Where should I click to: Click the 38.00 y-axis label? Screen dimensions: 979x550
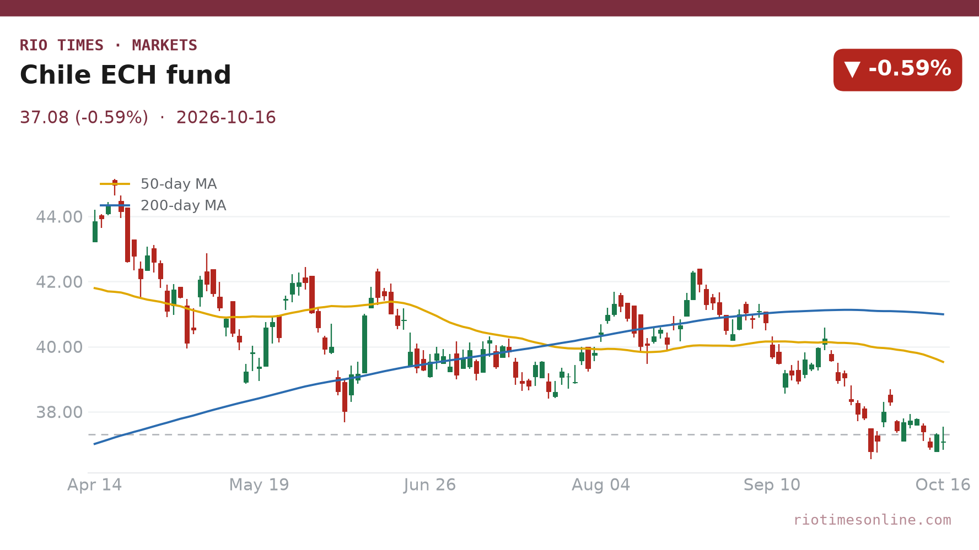(60, 412)
